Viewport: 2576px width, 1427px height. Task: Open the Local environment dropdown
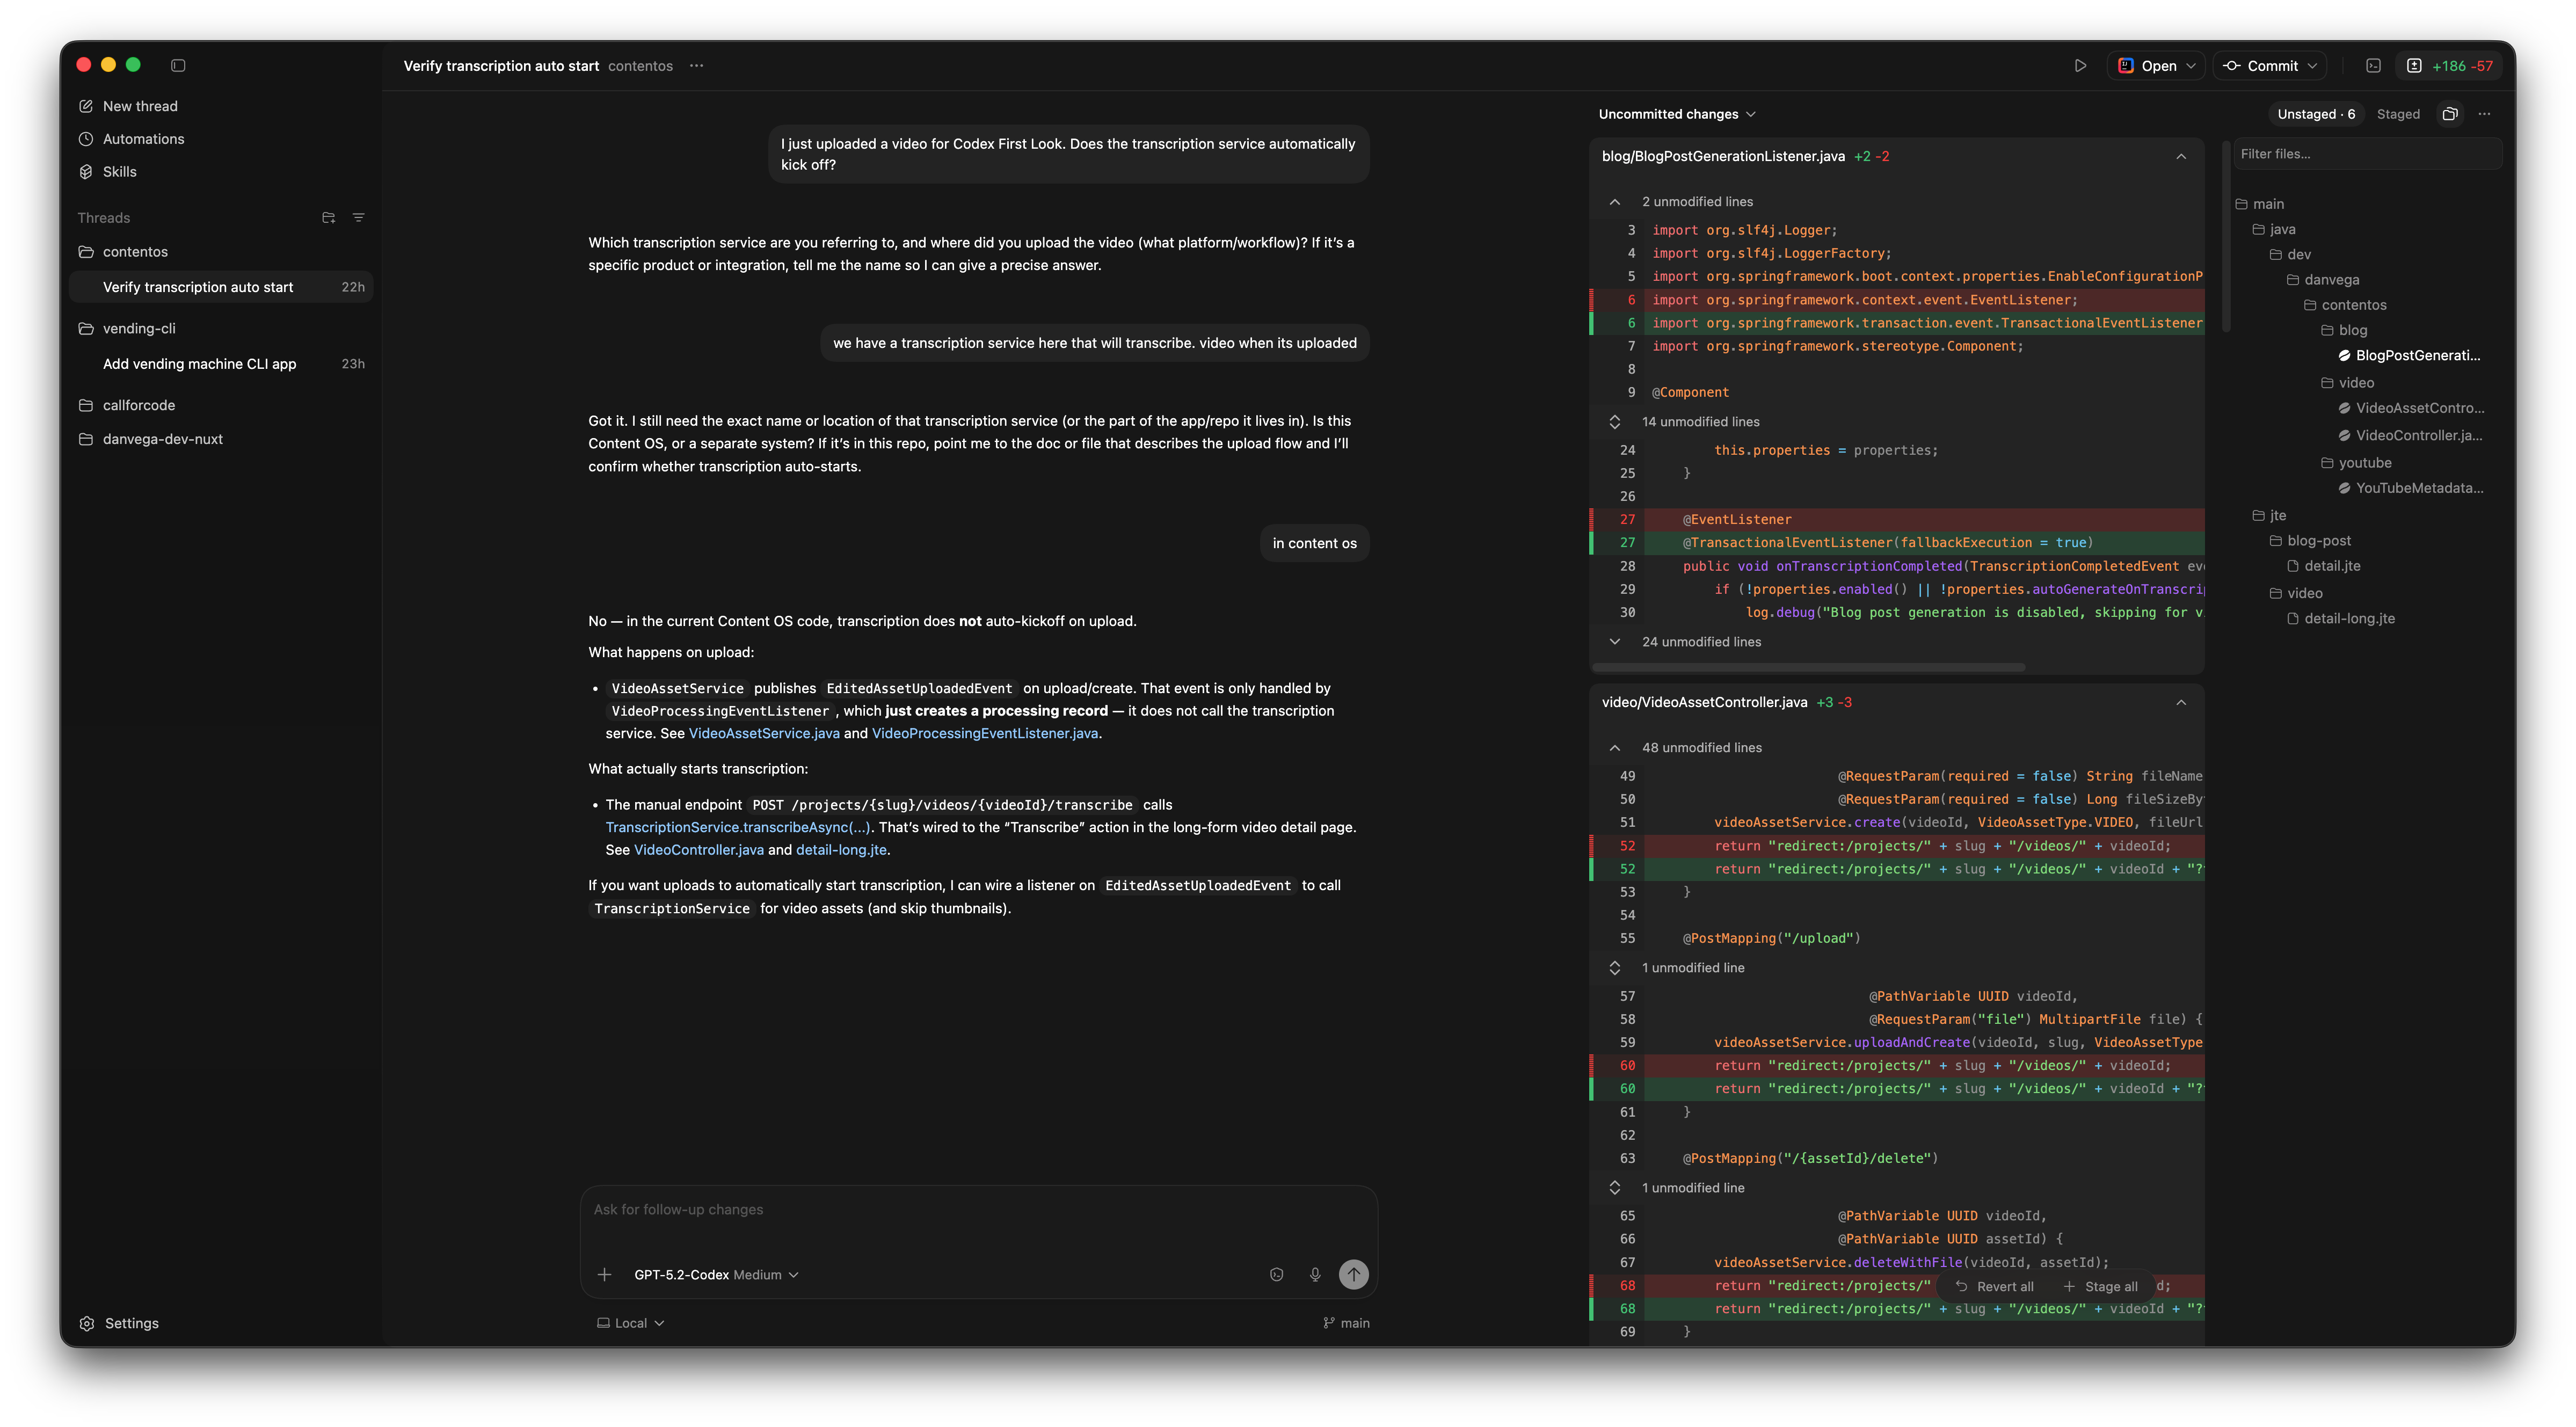tap(630, 1322)
